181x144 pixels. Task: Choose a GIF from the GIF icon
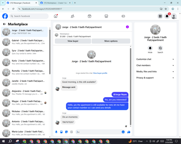click(x=72, y=132)
